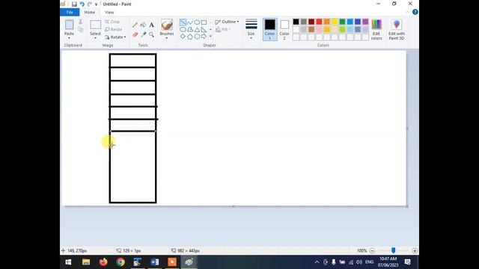The image size is (479, 269).
Task: Open File Explorer from taskbar
Action: [86, 262]
